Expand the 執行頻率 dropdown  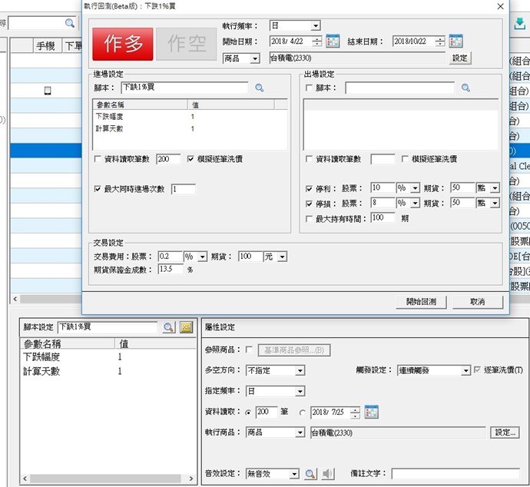[x=315, y=26]
